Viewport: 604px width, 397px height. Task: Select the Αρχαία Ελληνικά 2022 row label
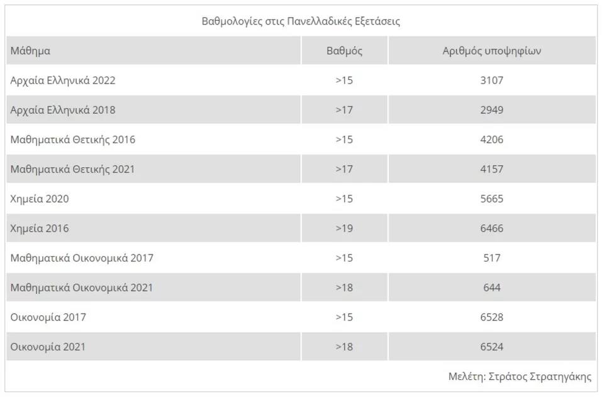coord(63,80)
